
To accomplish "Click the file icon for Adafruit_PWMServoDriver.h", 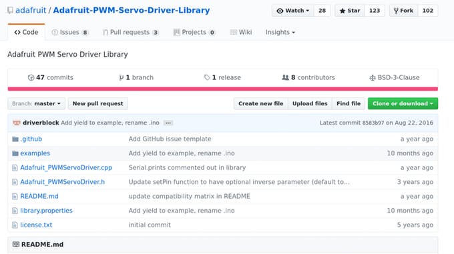I will point(15,182).
